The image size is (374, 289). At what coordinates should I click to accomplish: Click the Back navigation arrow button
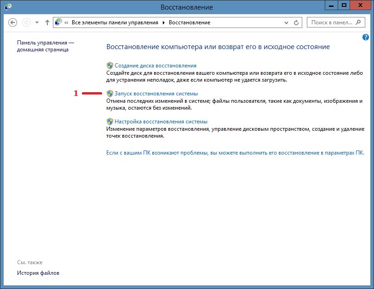click(13, 22)
